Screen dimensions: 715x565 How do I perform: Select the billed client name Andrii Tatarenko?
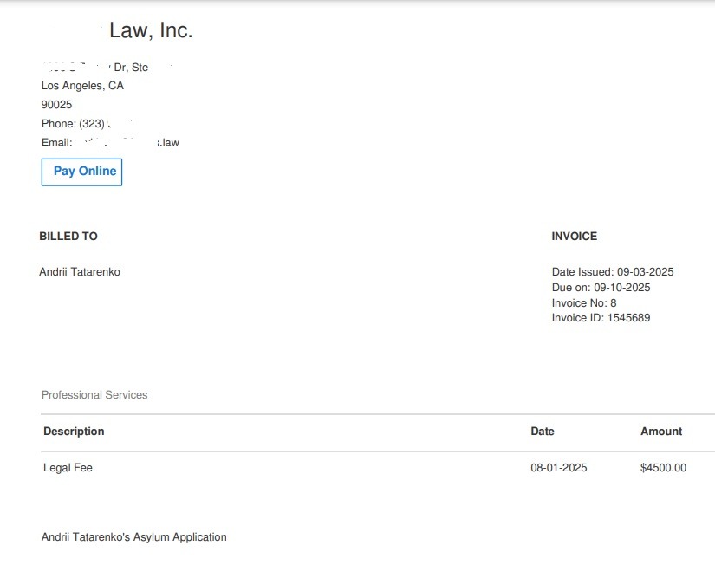80,272
